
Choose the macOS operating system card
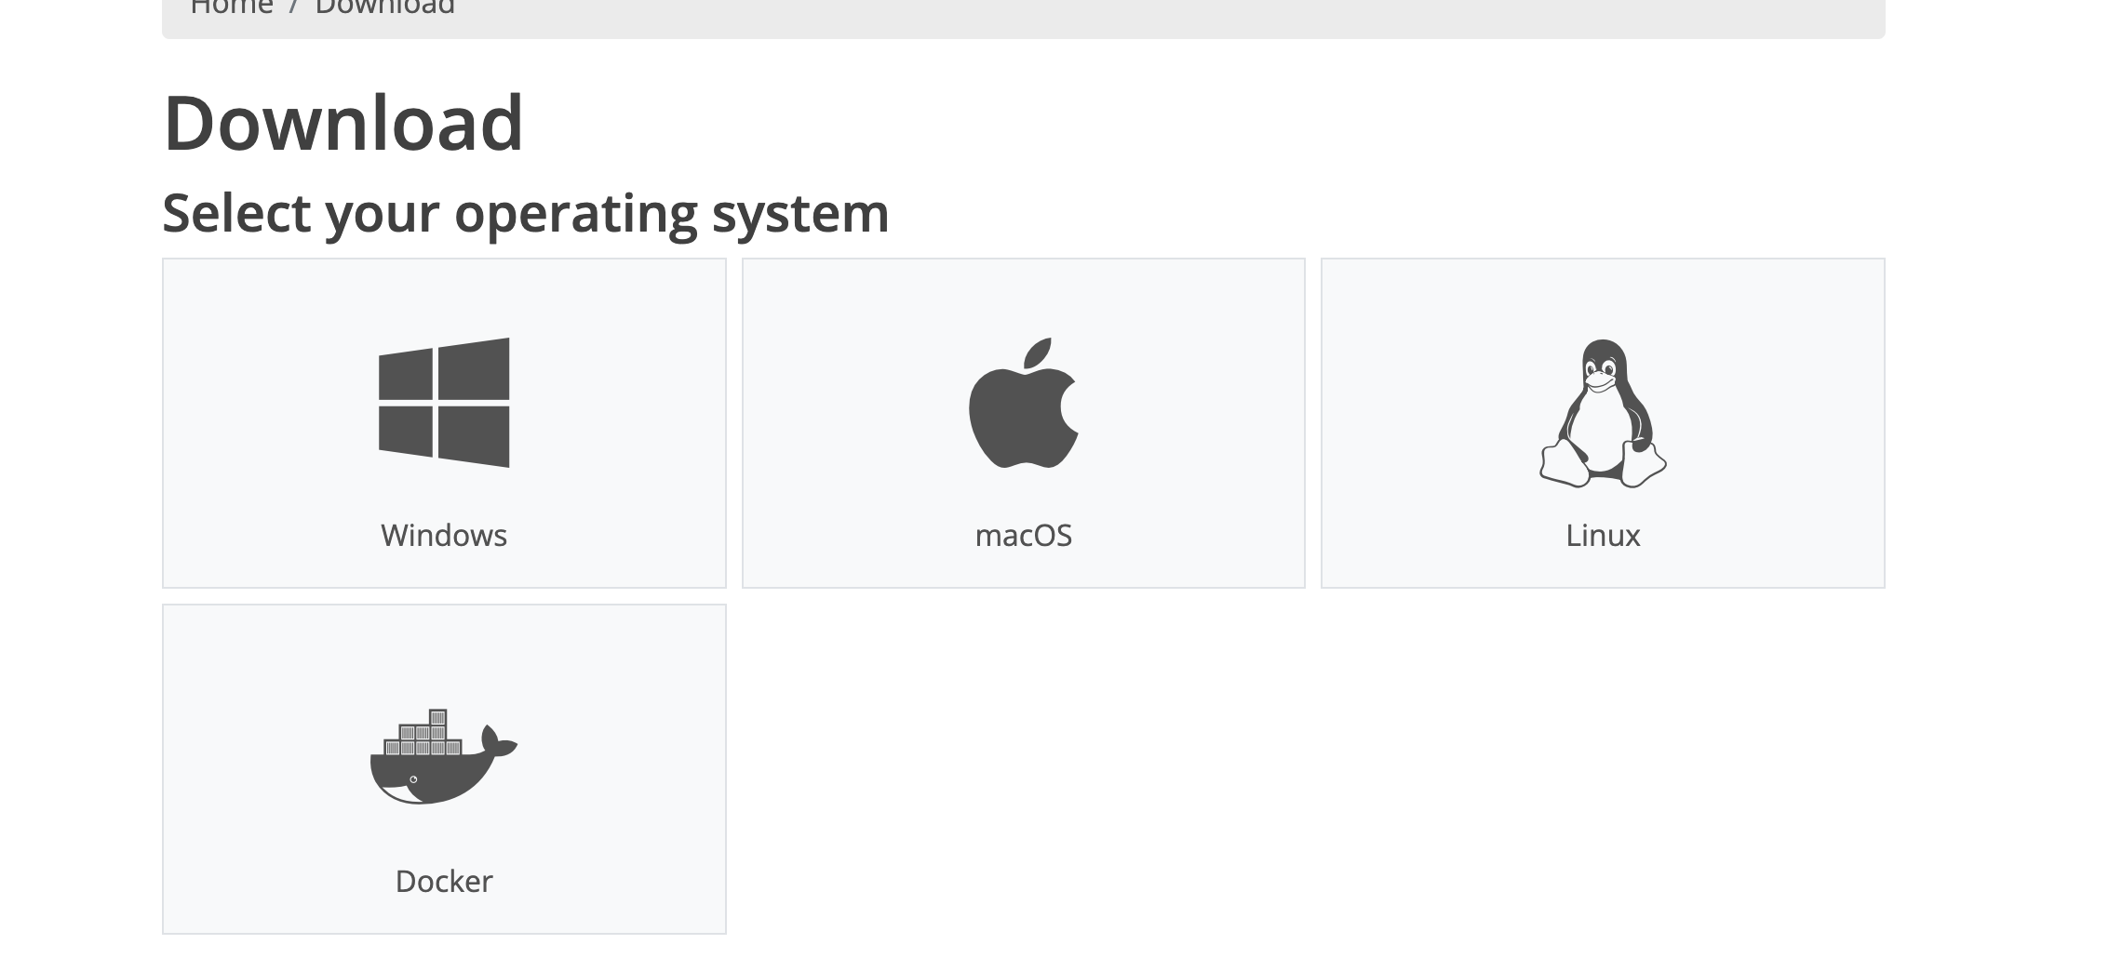1024,423
